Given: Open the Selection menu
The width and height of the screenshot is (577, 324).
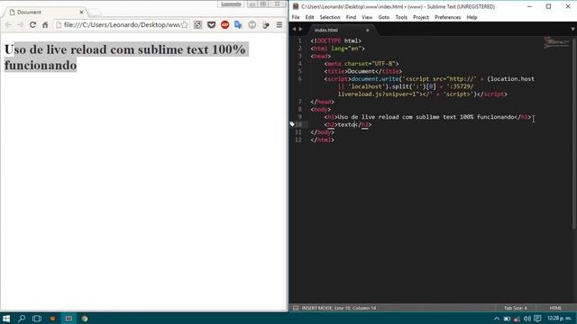Looking at the screenshot, I should pyautogui.click(x=330, y=17).
